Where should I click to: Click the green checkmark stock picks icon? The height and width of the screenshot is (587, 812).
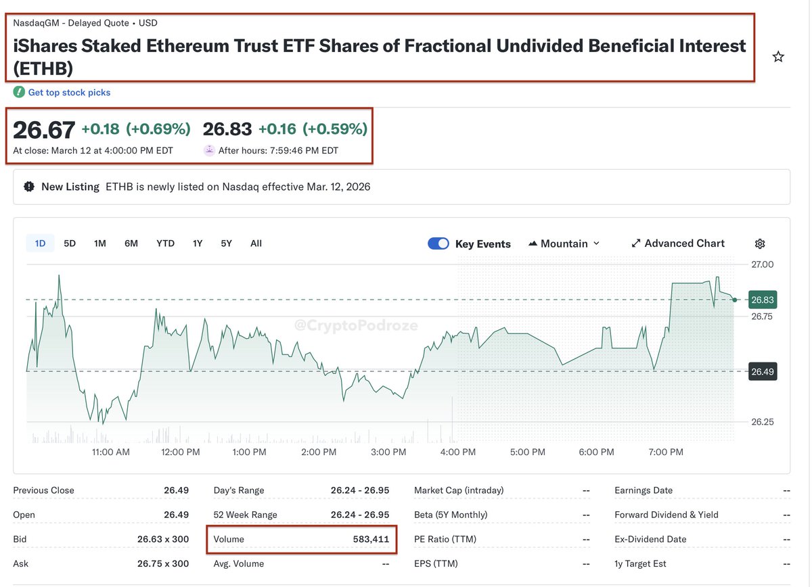click(x=19, y=93)
